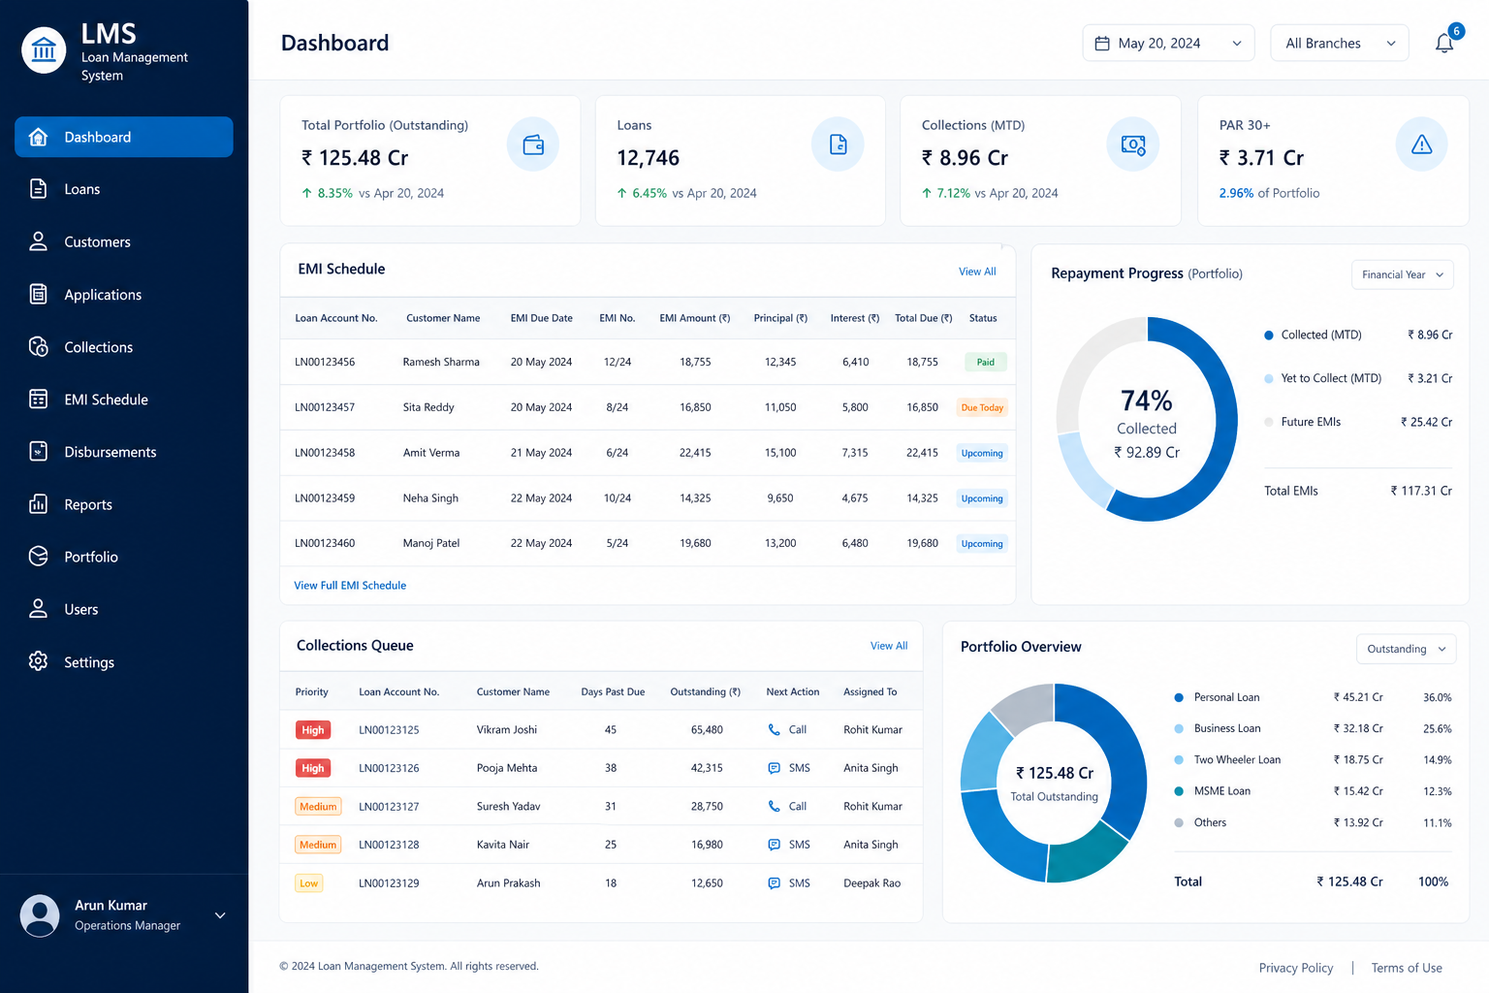Click the Low priority badge for LN00123129

click(x=308, y=883)
